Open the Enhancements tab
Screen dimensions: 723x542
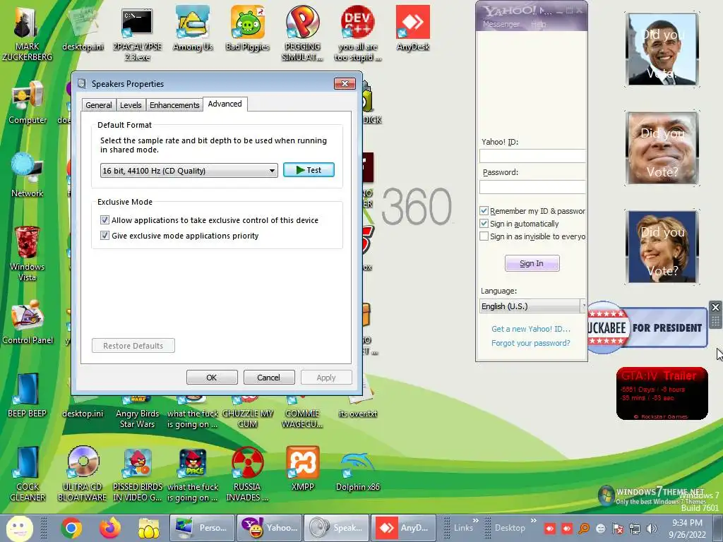click(x=174, y=105)
